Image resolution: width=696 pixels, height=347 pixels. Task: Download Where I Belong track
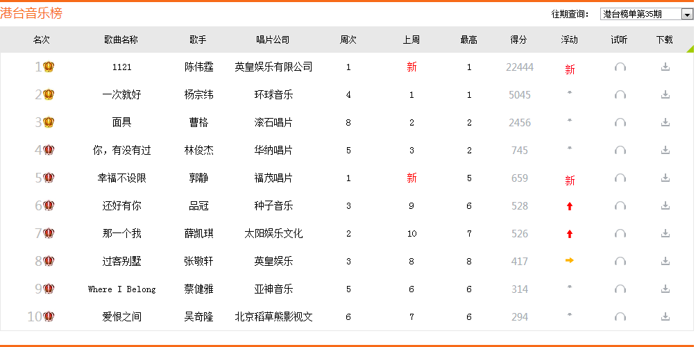[x=665, y=289]
